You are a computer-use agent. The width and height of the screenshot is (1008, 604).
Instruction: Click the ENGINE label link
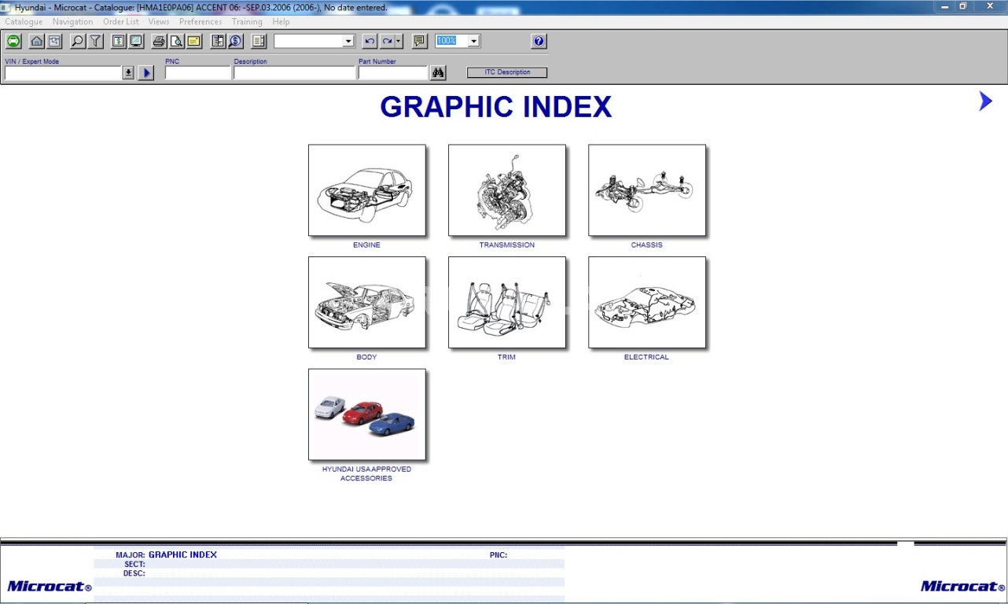pos(366,245)
